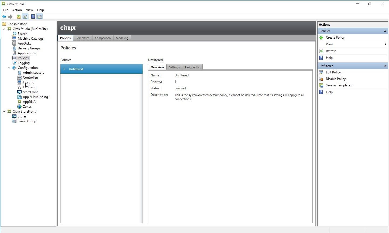389x233 pixels.
Task: Click the AppDisks icon in tree
Action: point(14,43)
